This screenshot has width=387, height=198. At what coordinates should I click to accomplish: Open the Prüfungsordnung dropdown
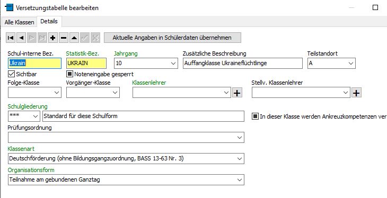pos(126,137)
